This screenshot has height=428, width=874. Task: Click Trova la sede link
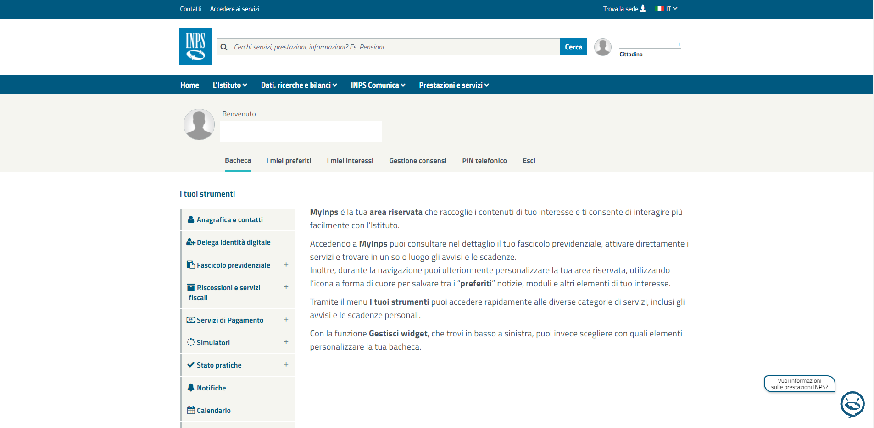[621, 9]
